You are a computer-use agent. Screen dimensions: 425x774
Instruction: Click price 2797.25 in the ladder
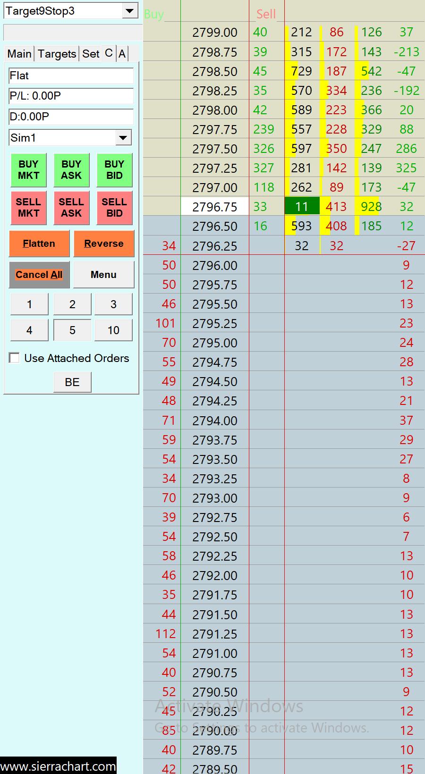[x=215, y=168]
